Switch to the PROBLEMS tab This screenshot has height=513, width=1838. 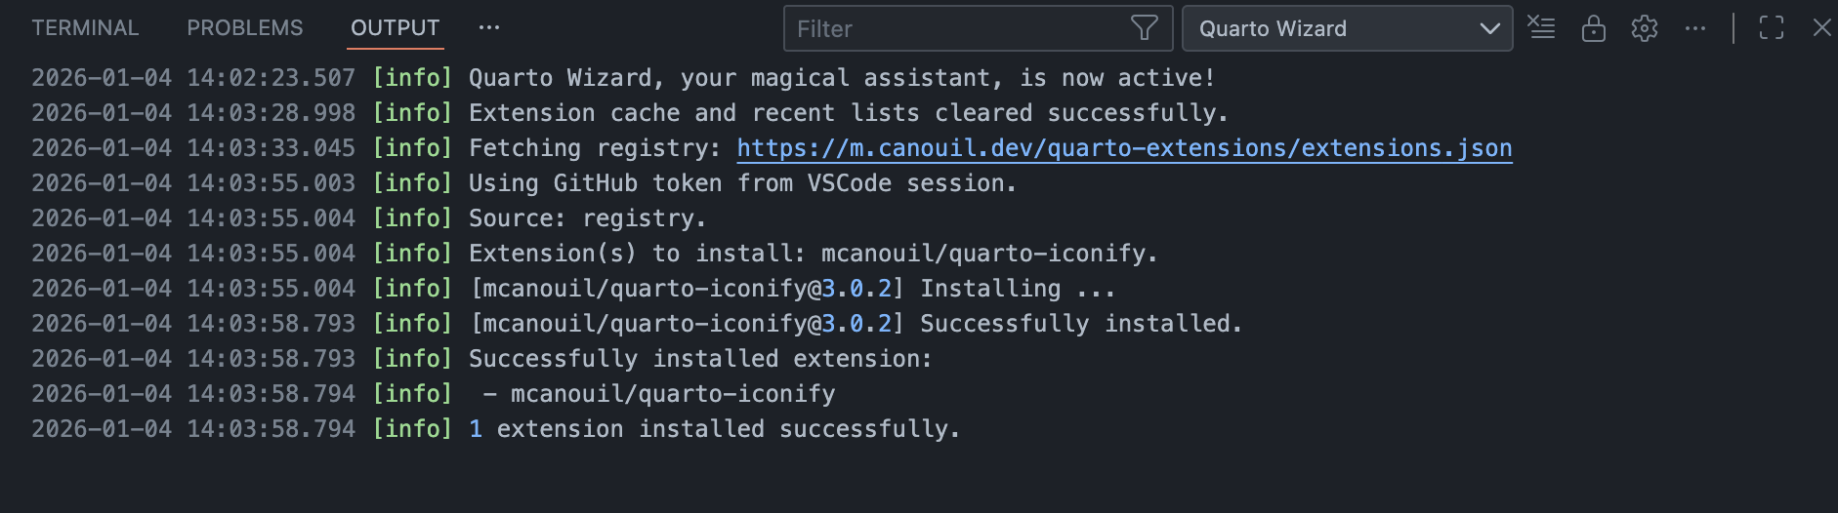pyautogui.click(x=245, y=28)
